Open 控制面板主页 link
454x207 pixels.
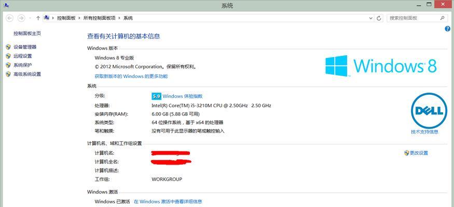click(x=27, y=34)
